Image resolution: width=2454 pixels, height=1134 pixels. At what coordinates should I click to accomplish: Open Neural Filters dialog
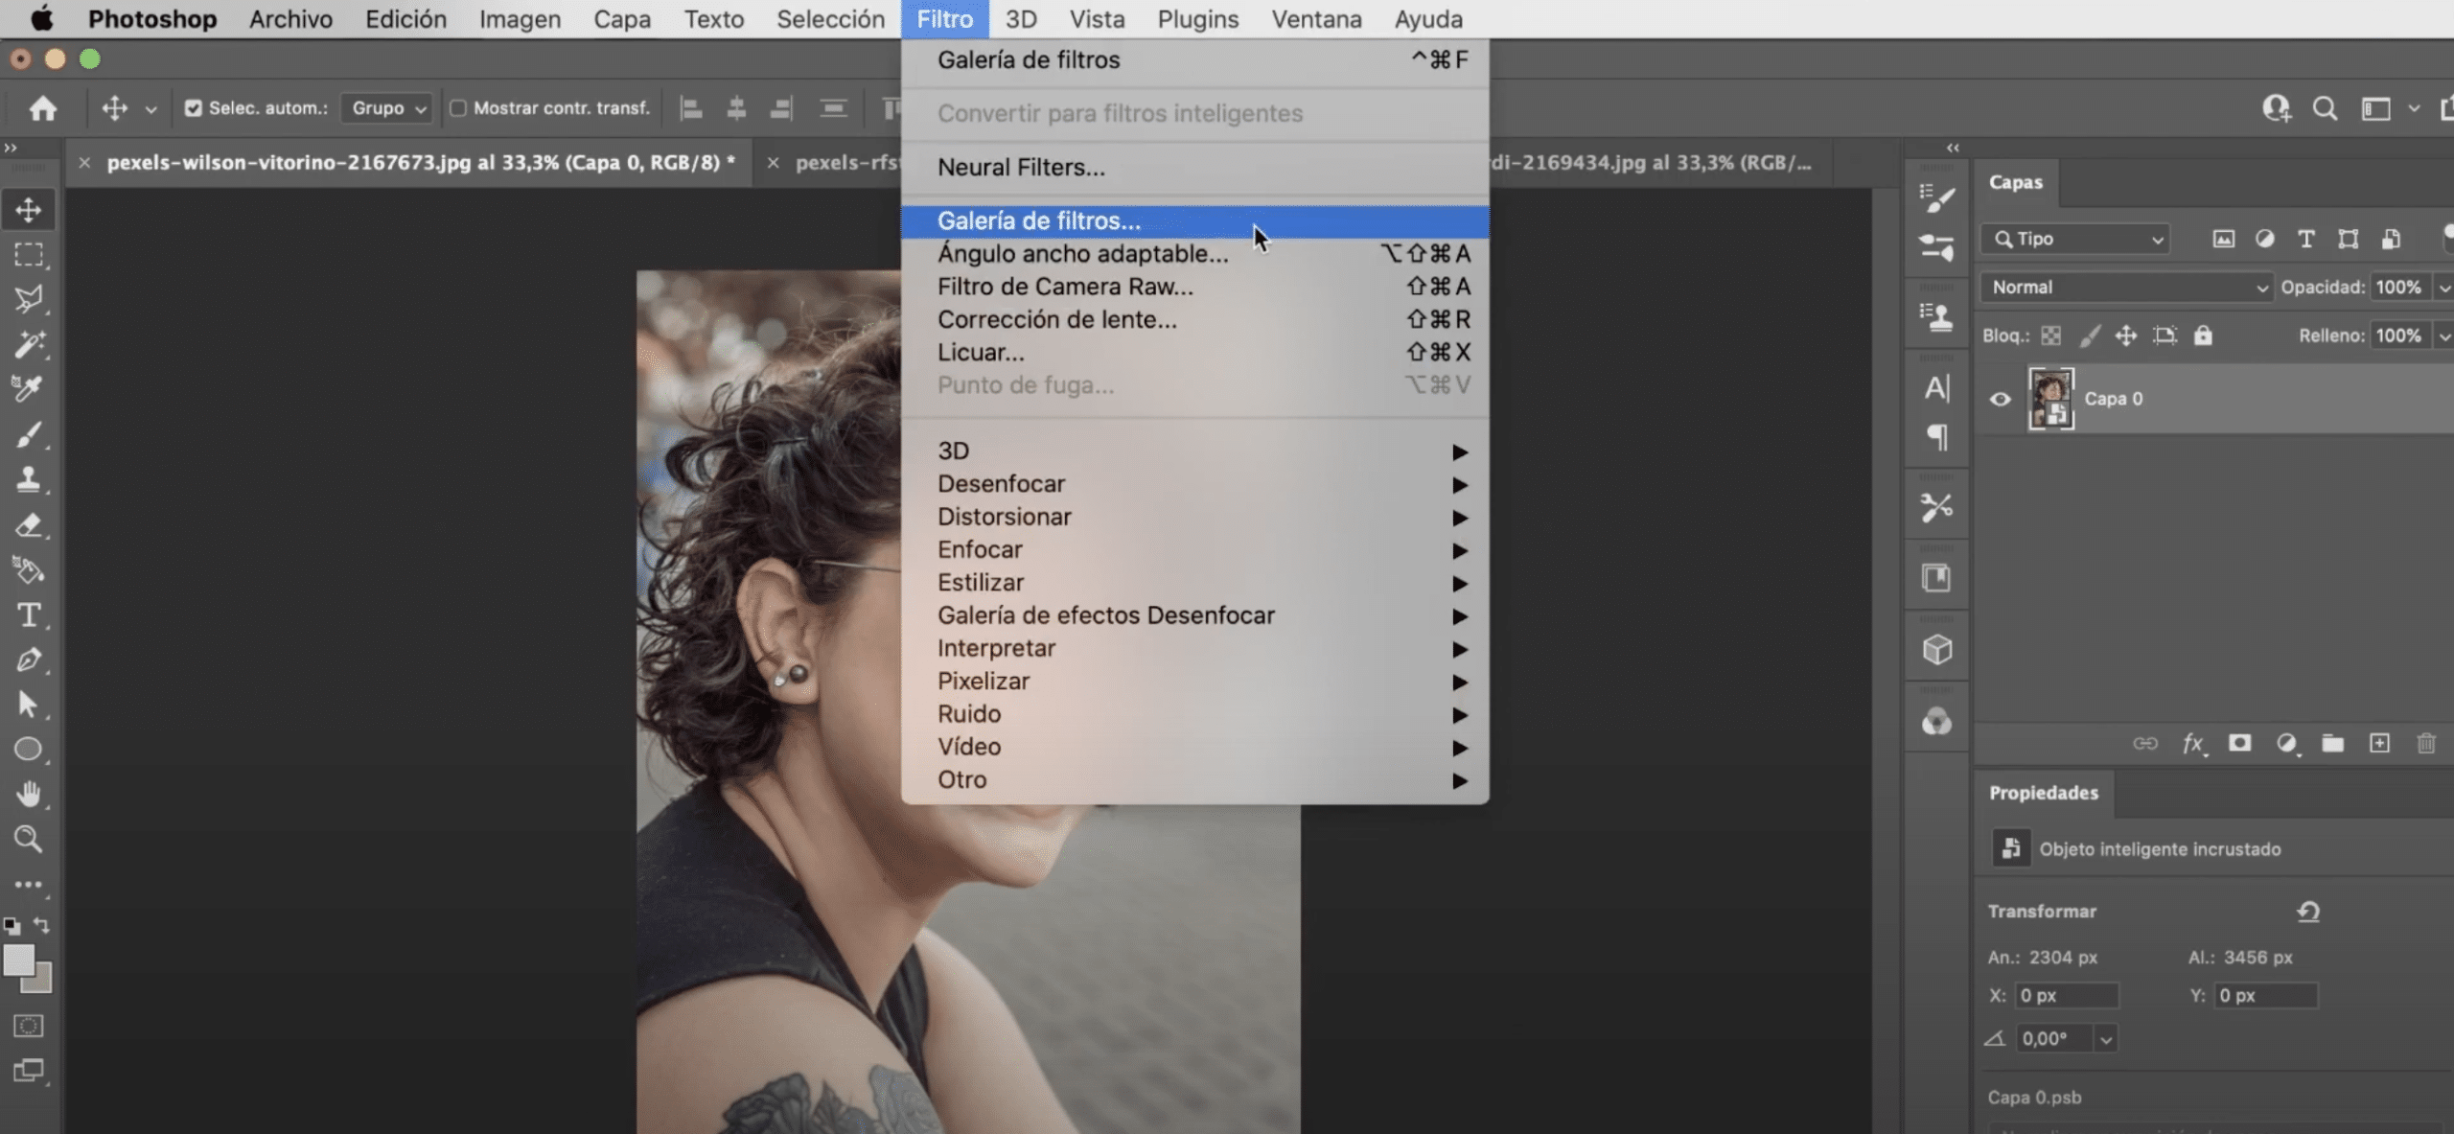coord(1020,166)
